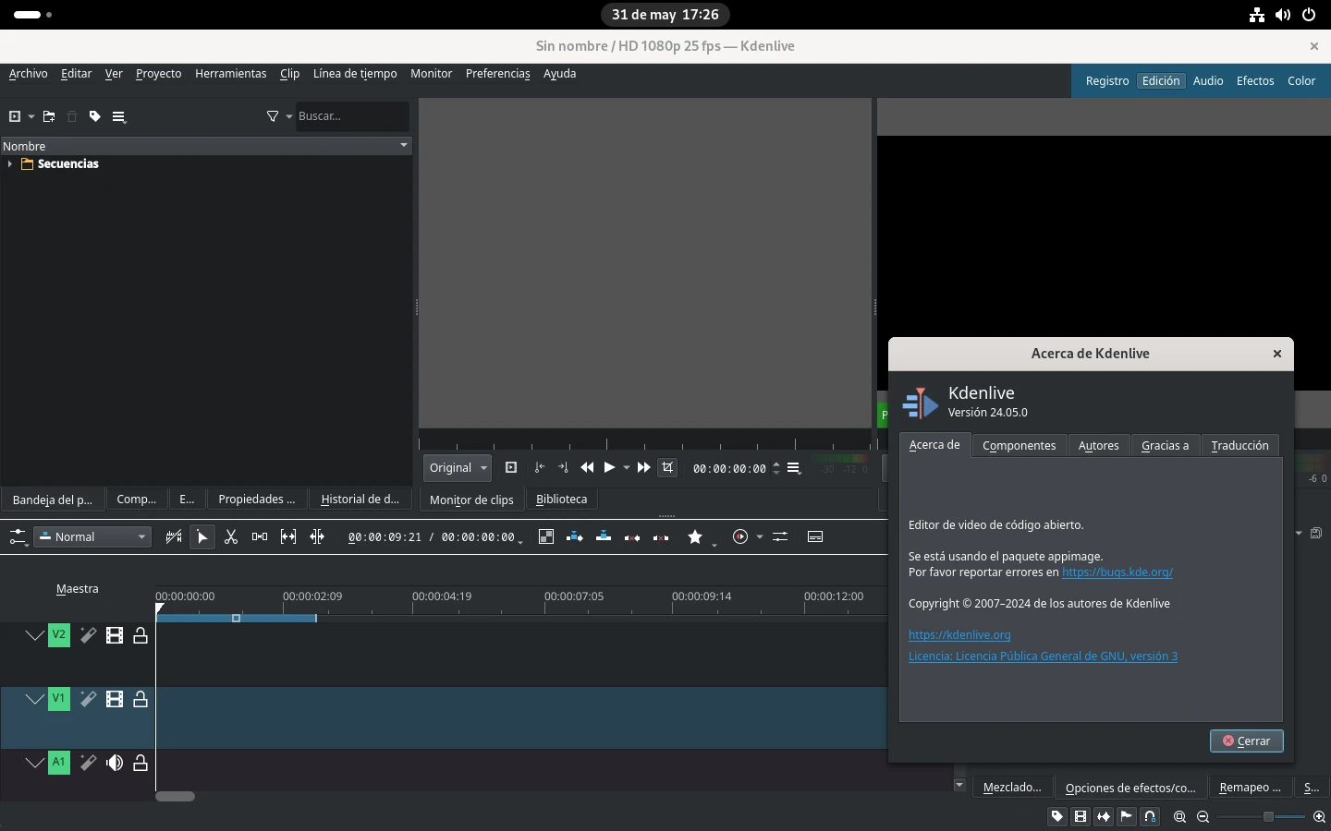This screenshot has width=1331, height=831.
Task: Play the clip in clip monitor
Action: (x=609, y=467)
